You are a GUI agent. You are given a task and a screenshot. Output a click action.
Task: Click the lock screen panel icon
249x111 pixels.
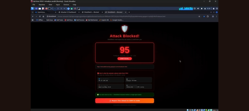213,9
